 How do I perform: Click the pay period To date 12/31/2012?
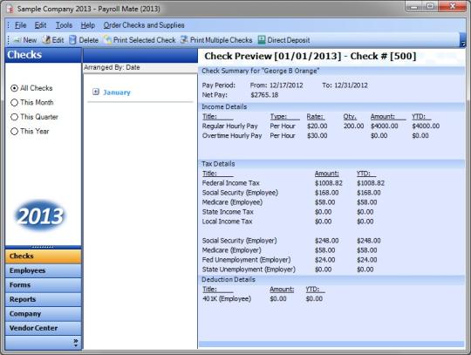pyautogui.click(x=351, y=85)
